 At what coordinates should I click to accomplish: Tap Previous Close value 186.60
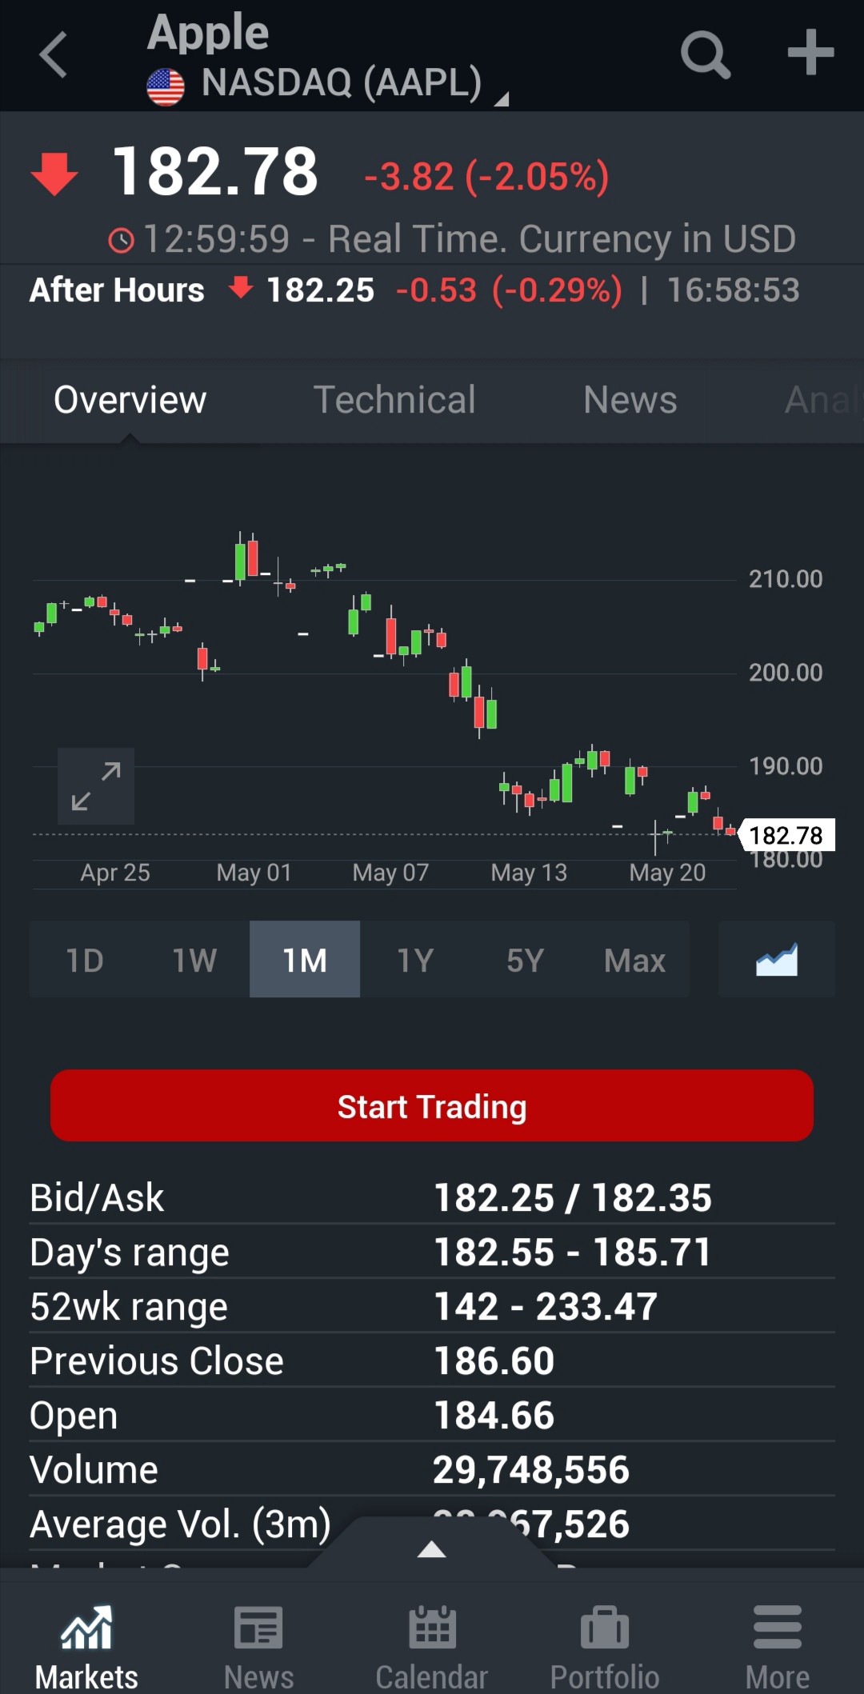(x=494, y=1361)
